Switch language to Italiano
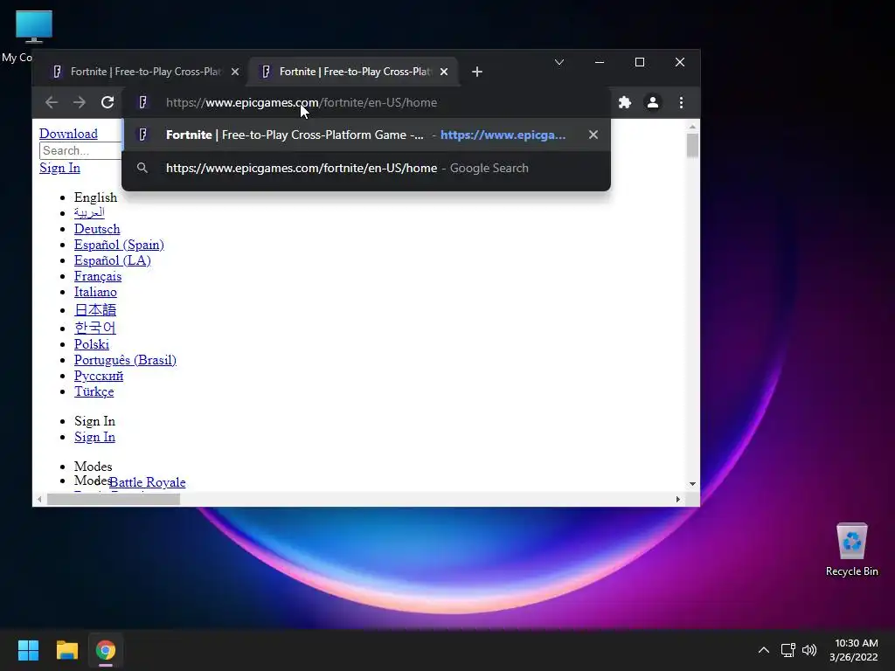 point(95,292)
